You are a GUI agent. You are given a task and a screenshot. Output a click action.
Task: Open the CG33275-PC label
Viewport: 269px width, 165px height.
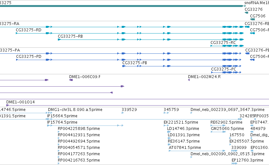pyautogui.click(x=223, y=69)
